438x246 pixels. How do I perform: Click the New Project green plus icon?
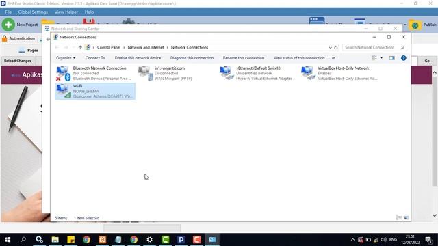click(x=8, y=25)
